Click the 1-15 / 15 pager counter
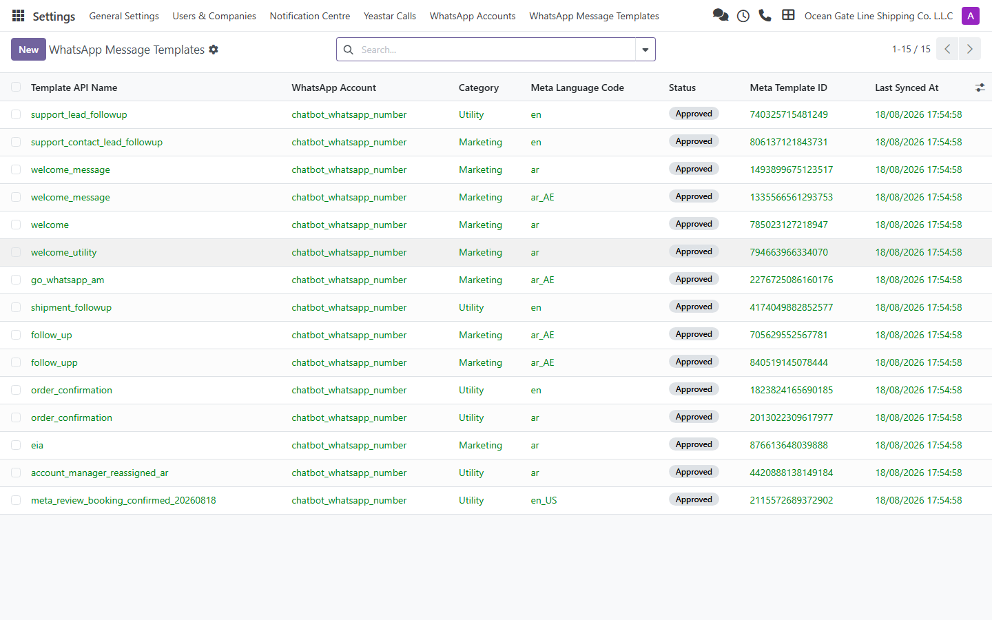Image resolution: width=992 pixels, height=620 pixels. click(911, 49)
